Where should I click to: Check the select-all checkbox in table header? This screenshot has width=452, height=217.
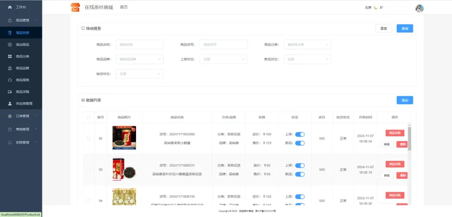[x=88, y=117]
